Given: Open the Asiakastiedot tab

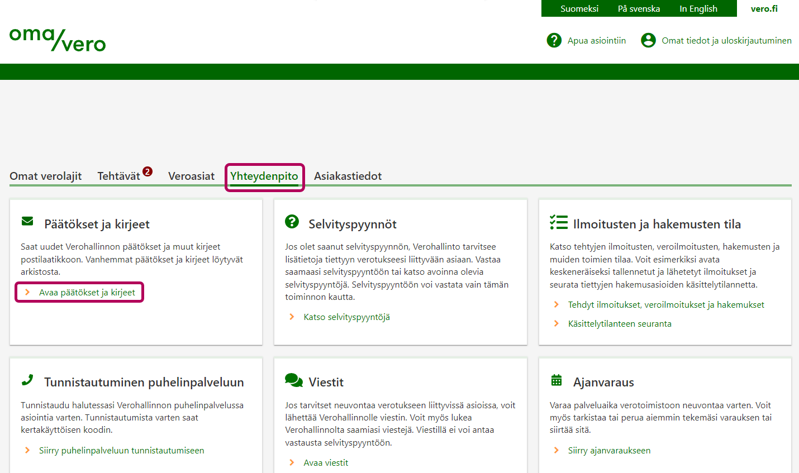Looking at the screenshot, I should click(348, 176).
